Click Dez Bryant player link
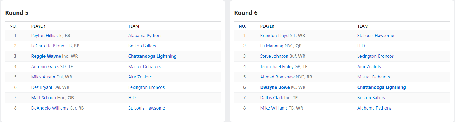This screenshot has width=455, height=122. (42, 87)
